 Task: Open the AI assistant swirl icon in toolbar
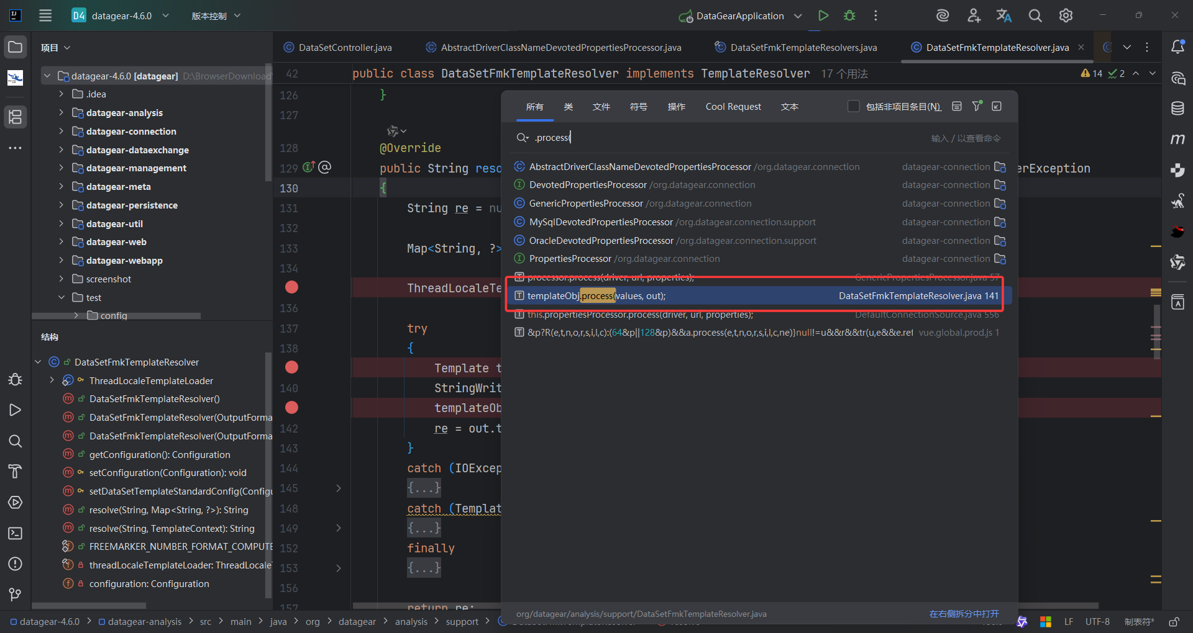click(943, 16)
